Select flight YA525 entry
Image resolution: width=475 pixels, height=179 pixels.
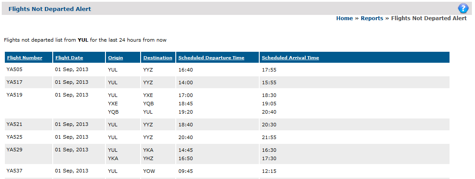tap(227, 137)
